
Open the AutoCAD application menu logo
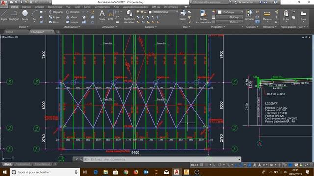[3, 3]
